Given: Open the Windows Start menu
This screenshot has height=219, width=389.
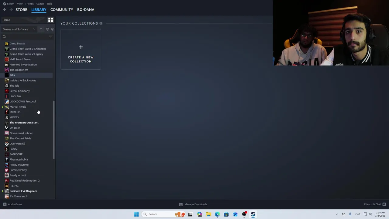Looking at the screenshot, I should coord(136,214).
